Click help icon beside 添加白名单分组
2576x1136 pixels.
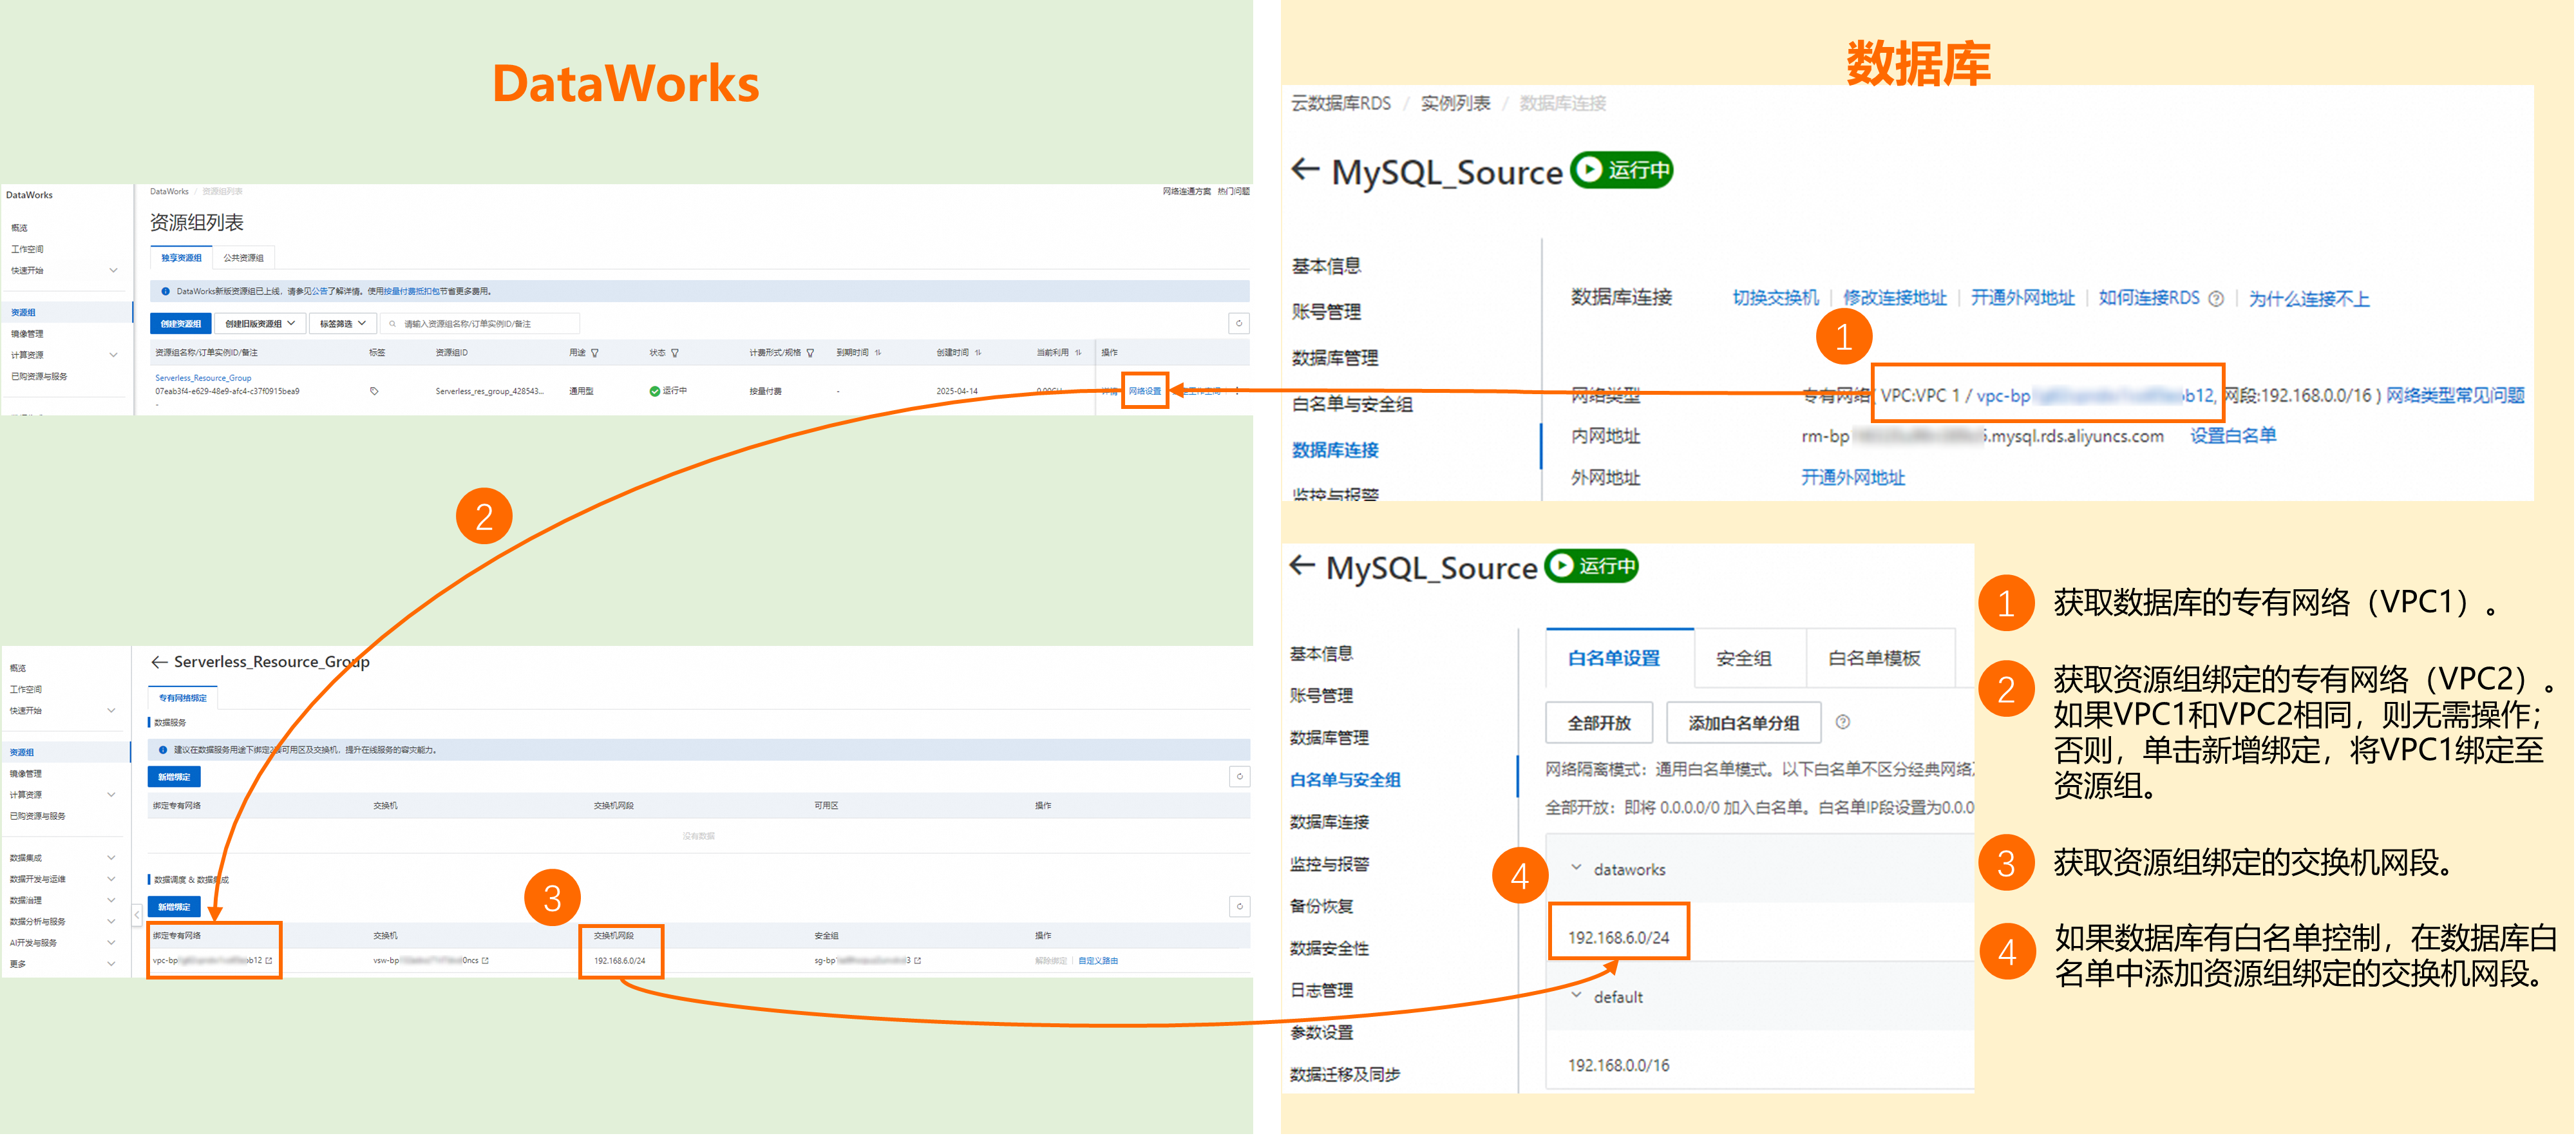1843,722
